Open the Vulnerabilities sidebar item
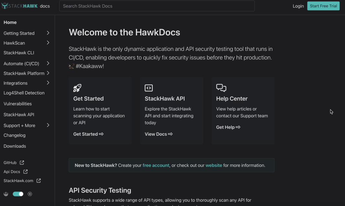The height and width of the screenshot is (206, 345). point(17,104)
